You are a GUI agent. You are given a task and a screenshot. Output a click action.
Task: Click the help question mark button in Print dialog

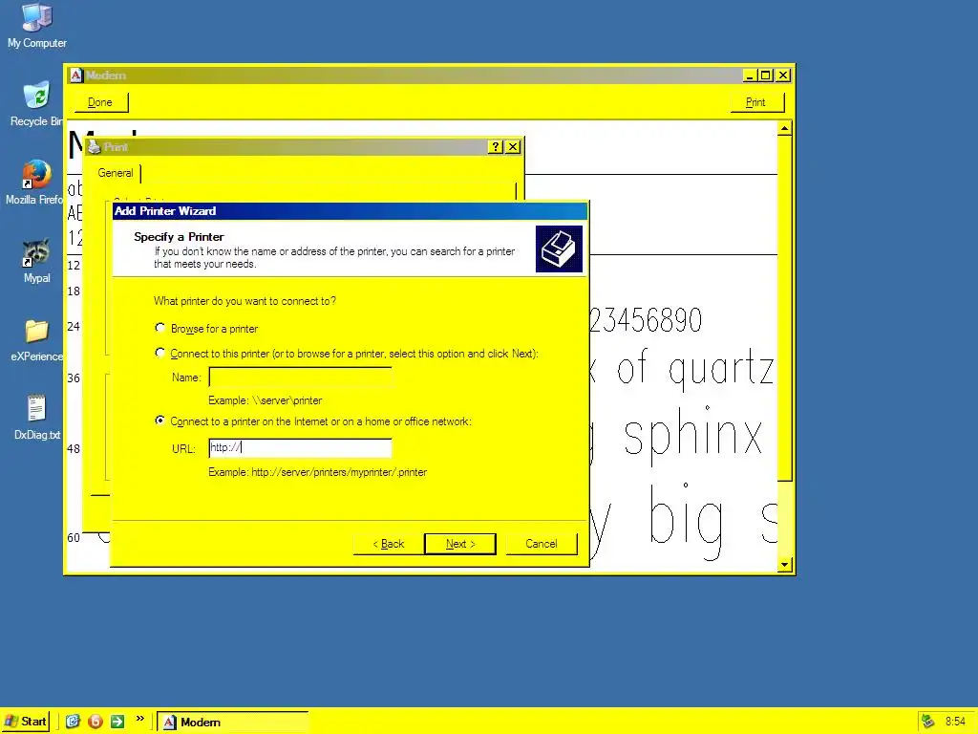click(496, 146)
